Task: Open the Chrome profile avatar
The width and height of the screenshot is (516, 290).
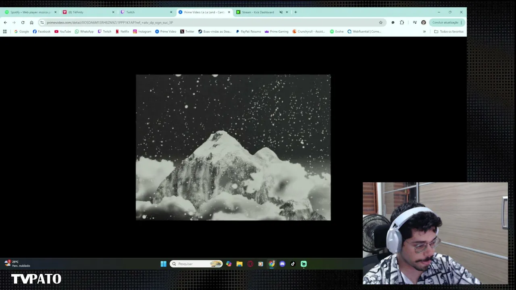Action: click(x=423, y=23)
